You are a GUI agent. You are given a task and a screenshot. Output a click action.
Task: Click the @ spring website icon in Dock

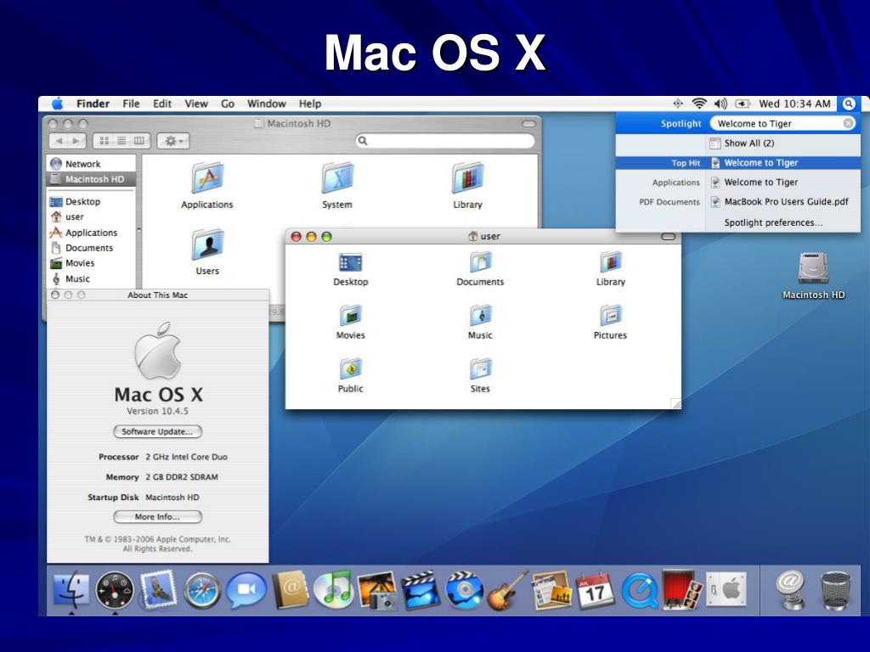[791, 591]
